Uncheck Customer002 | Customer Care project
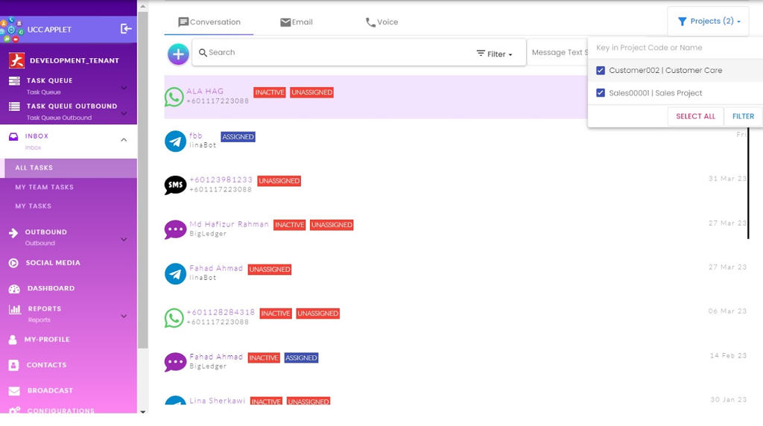The height and width of the screenshot is (426, 763). click(601, 71)
